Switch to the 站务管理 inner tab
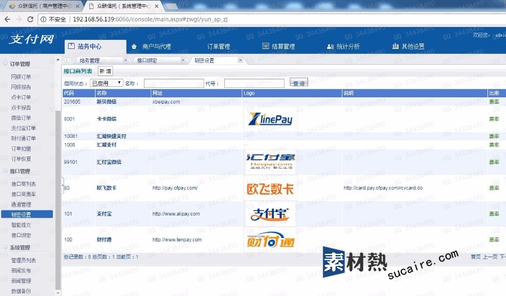506x296 pixels. tap(89, 60)
